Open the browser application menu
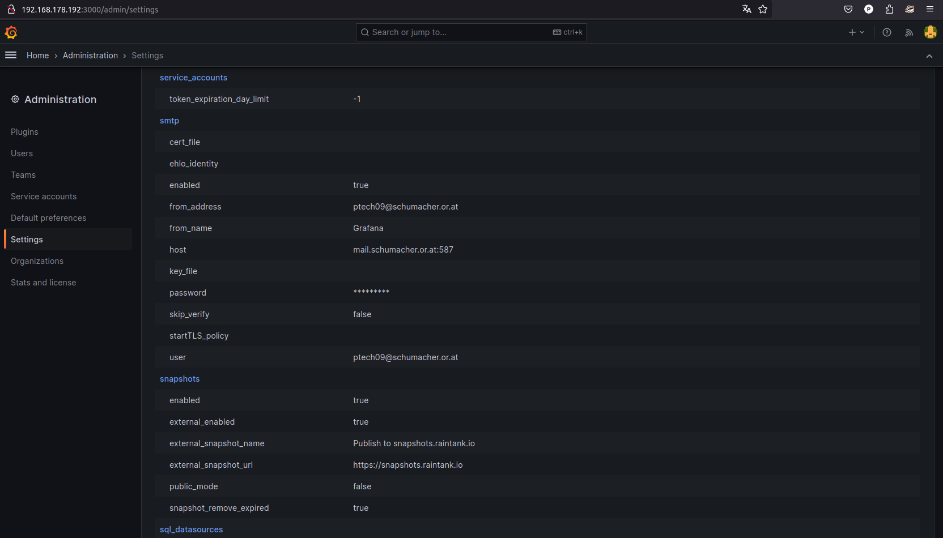943x538 pixels. point(930,9)
